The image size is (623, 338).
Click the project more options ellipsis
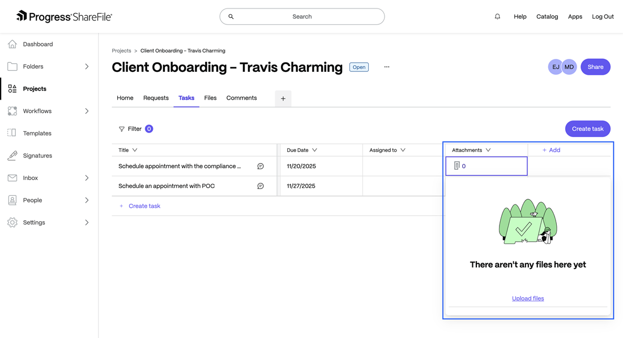387,67
